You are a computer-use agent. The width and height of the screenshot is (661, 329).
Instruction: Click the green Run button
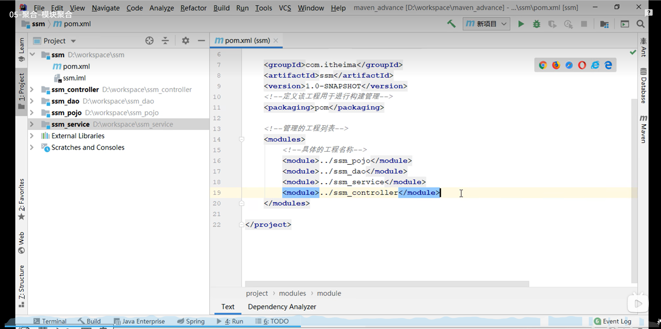521,24
